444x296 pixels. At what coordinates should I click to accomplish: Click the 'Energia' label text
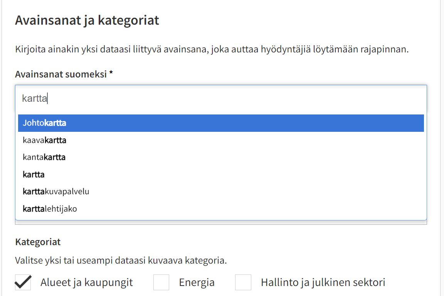pyautogui.click(x=197, y=283)
